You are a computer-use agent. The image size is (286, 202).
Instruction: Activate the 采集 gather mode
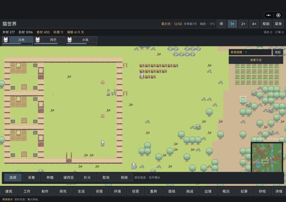pyautogui.click(x=31, y=177)
